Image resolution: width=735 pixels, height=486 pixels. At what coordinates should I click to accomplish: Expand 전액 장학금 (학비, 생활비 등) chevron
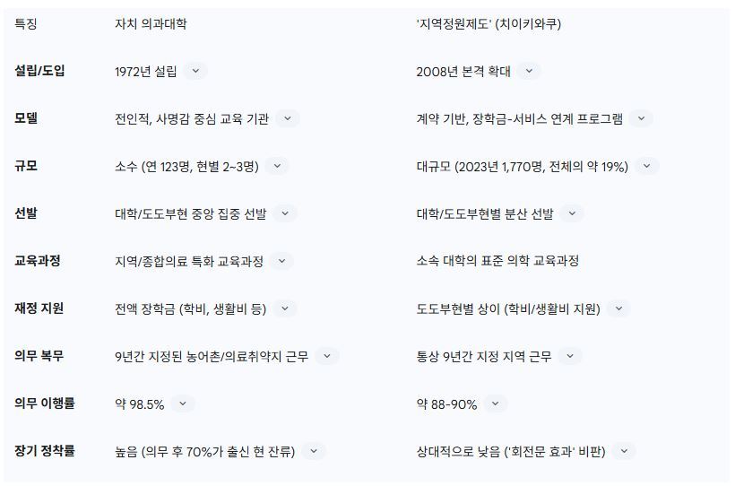pyautogui.click(x=284, y=308)
